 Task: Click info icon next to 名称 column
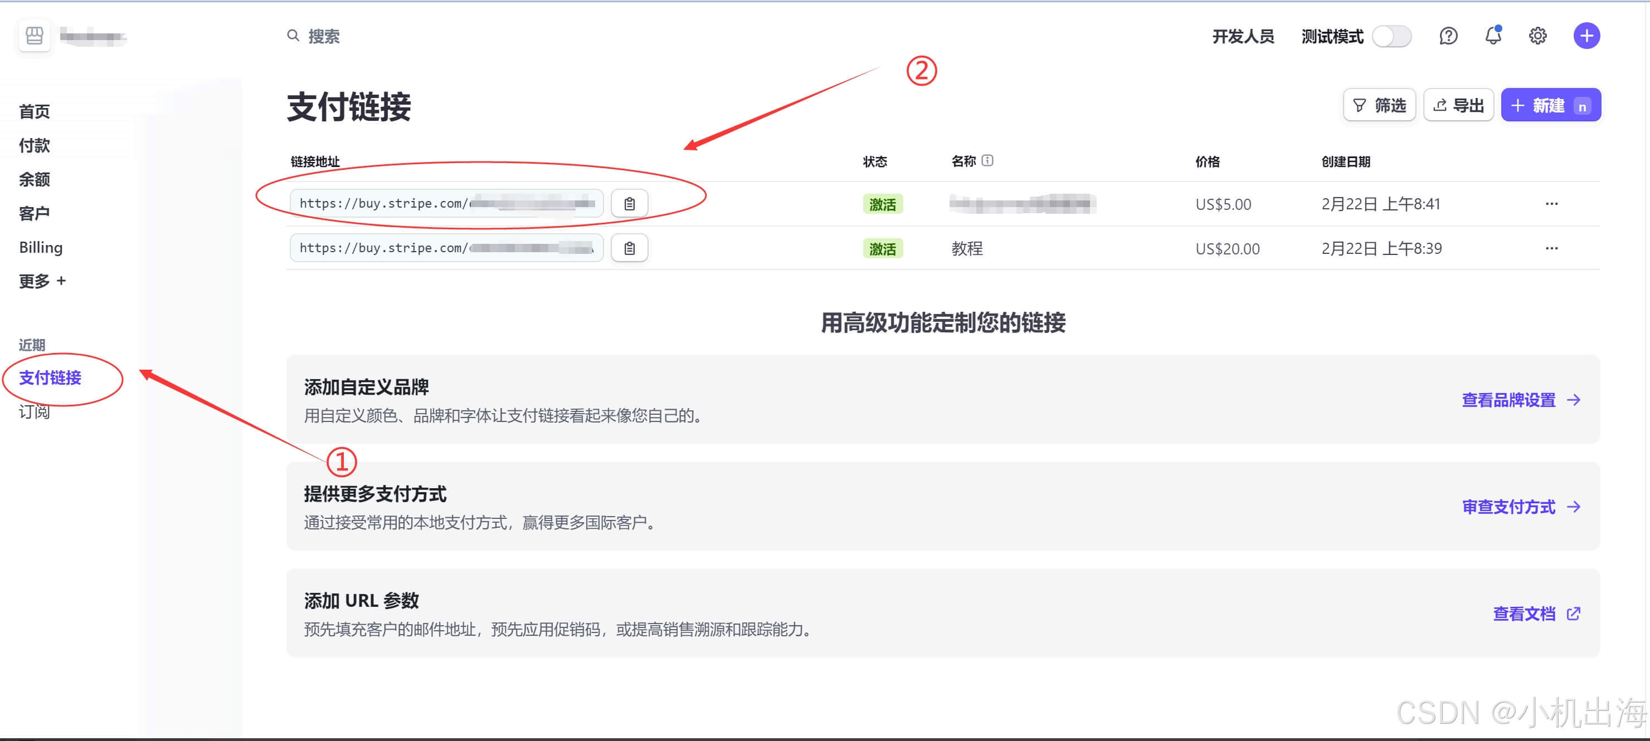pyautogui.click(x=987, y=160)
